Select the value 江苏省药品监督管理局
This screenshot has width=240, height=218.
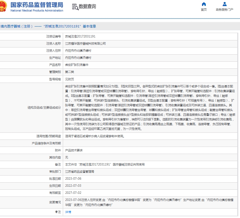click(x=80, y=172)
